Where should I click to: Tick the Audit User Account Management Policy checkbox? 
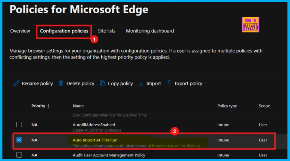pos(19,155)
